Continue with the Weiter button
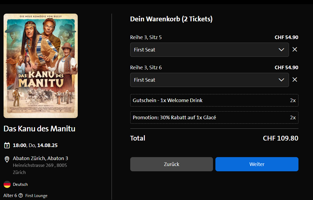This screenshot has height=200, width=313. coord(257,164)
